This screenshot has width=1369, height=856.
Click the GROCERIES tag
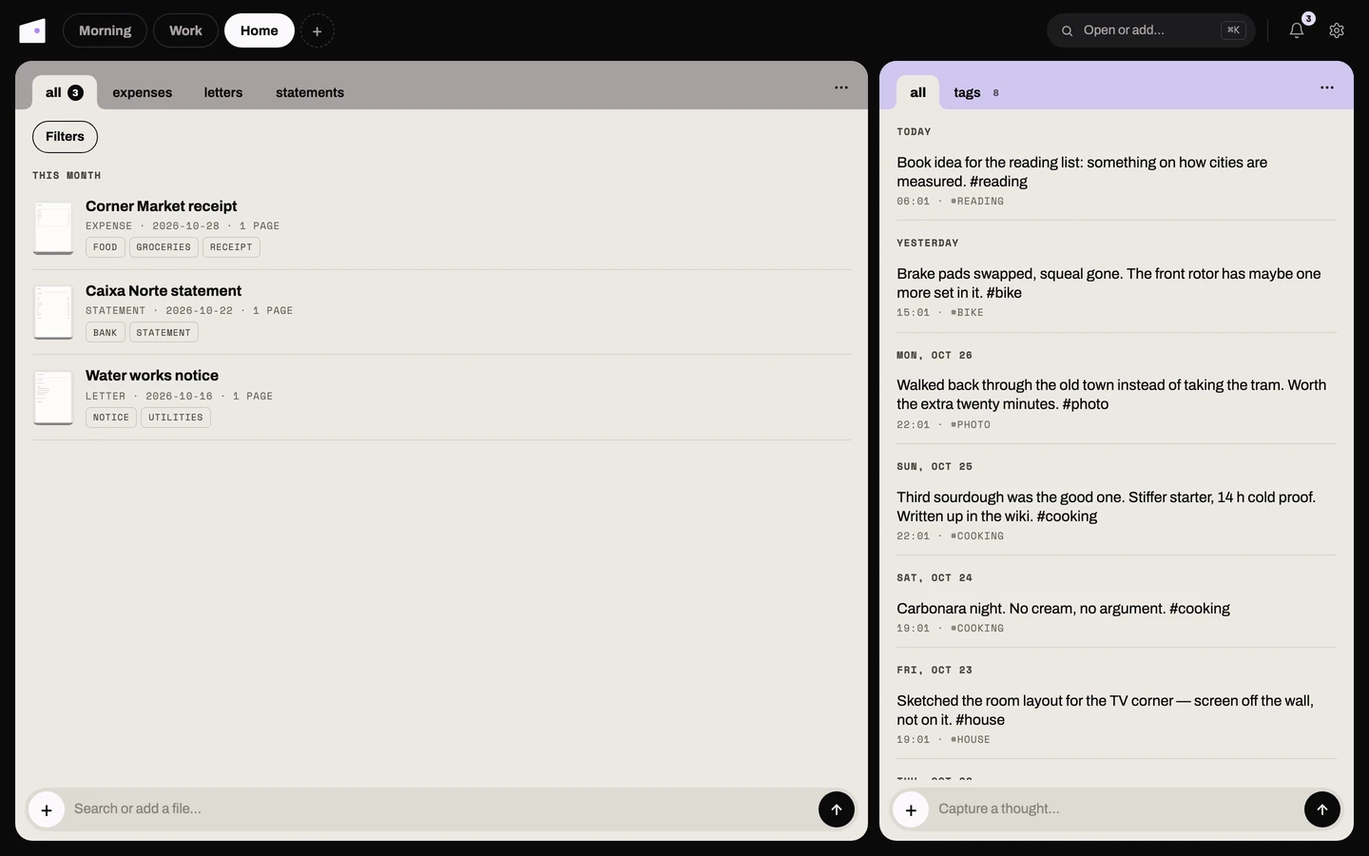(164, 247)
